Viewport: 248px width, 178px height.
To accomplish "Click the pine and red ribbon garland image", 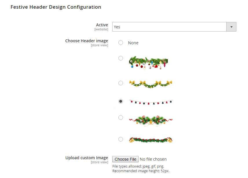I will pos(150,120).
